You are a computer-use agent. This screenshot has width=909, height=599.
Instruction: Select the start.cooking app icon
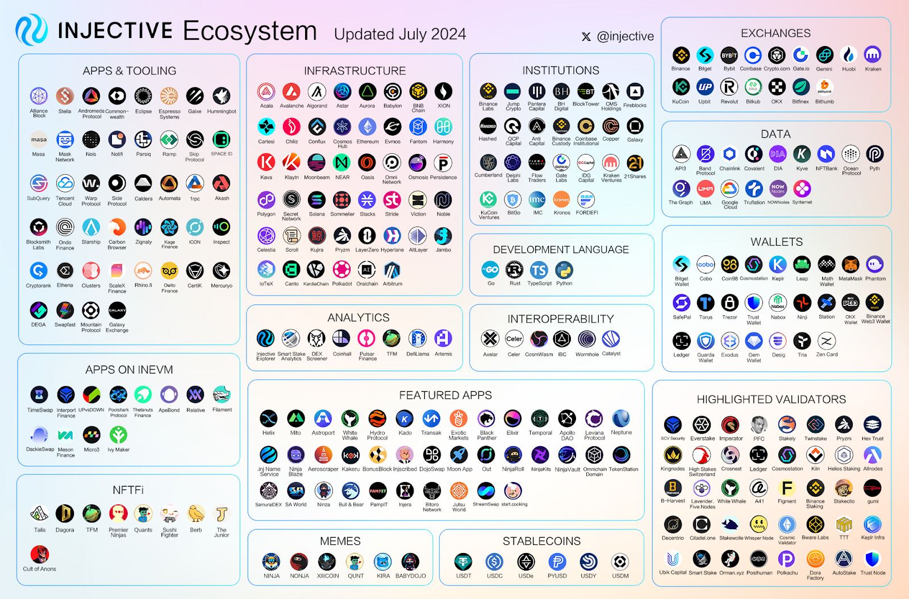513,491
